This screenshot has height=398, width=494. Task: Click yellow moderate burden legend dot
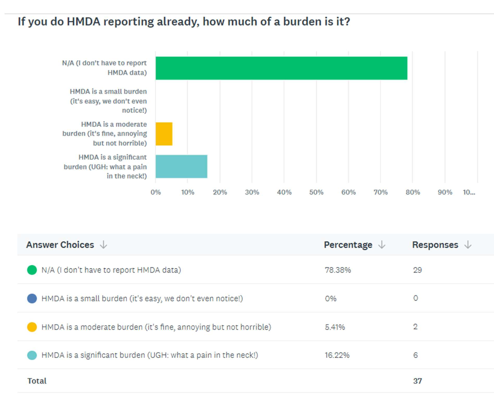pyautogui.click(x=32, y=327)
